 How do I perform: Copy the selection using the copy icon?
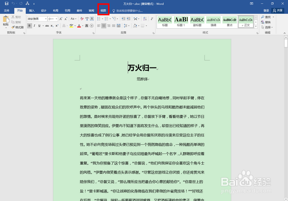[x=13, y=22]
